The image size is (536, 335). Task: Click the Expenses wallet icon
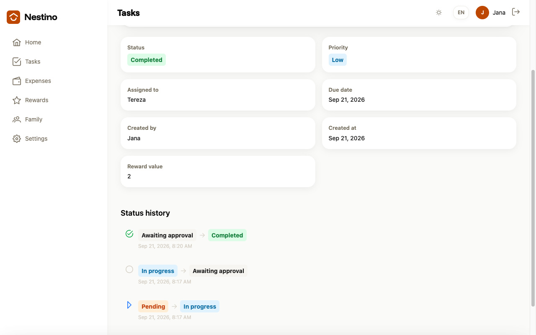point(17,81)
